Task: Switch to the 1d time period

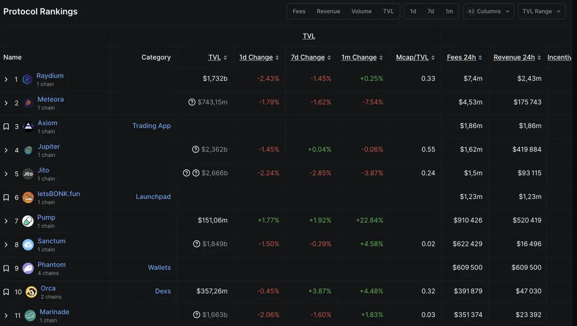Action: 413,12
